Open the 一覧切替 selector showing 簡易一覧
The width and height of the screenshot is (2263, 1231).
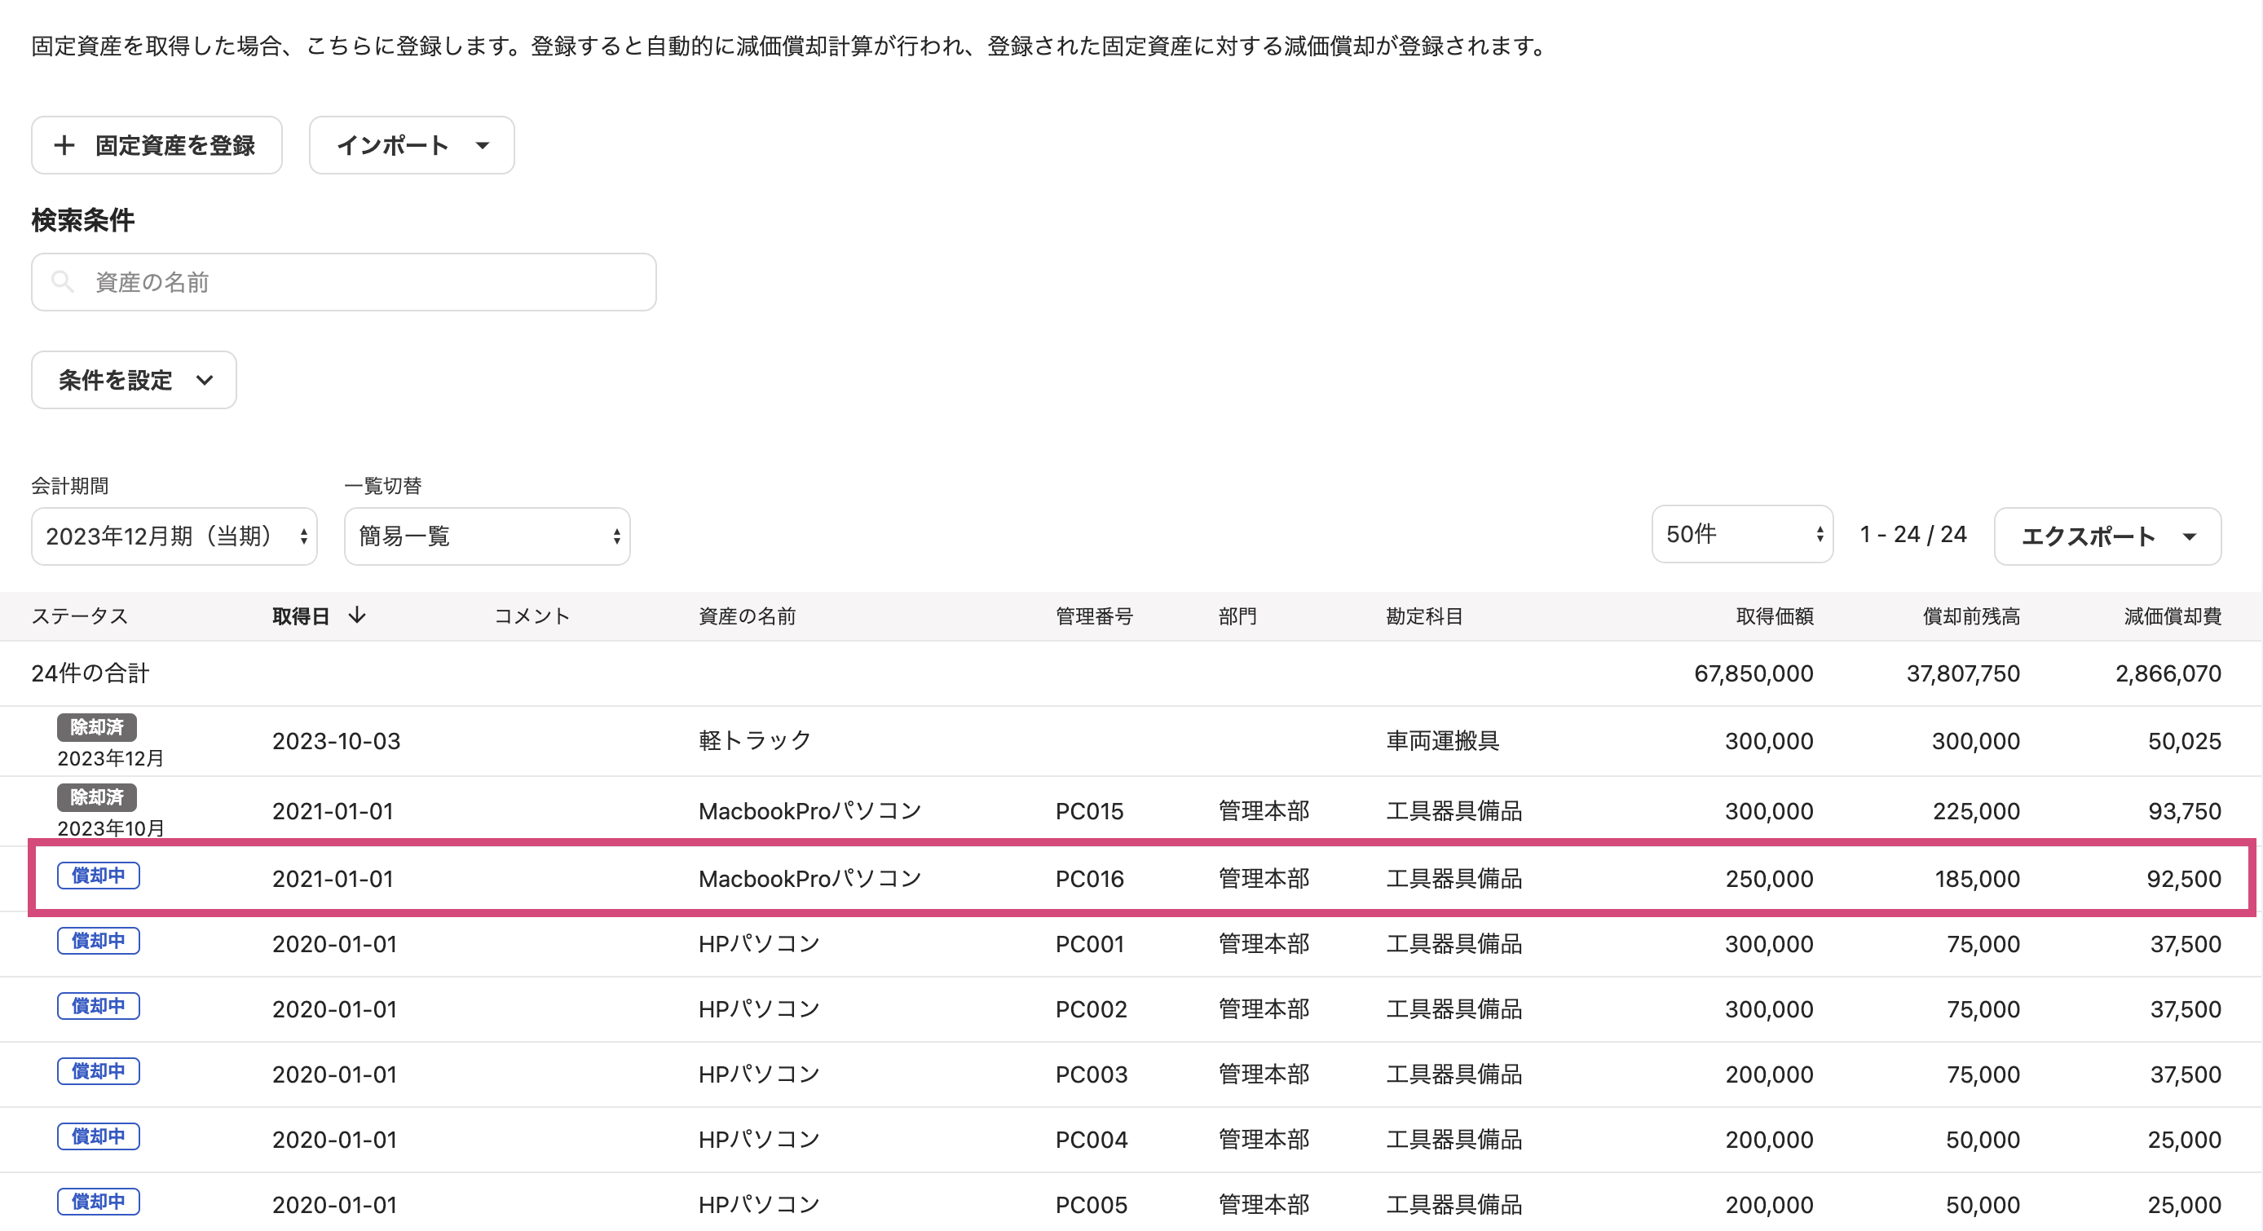pos(487,536)
